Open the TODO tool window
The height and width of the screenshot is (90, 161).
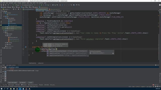18,85
